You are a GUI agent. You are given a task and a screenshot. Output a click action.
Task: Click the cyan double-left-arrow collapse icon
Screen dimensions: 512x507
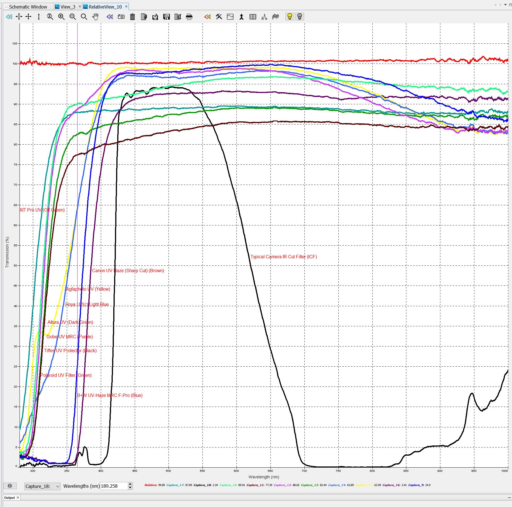pos(9,17)
